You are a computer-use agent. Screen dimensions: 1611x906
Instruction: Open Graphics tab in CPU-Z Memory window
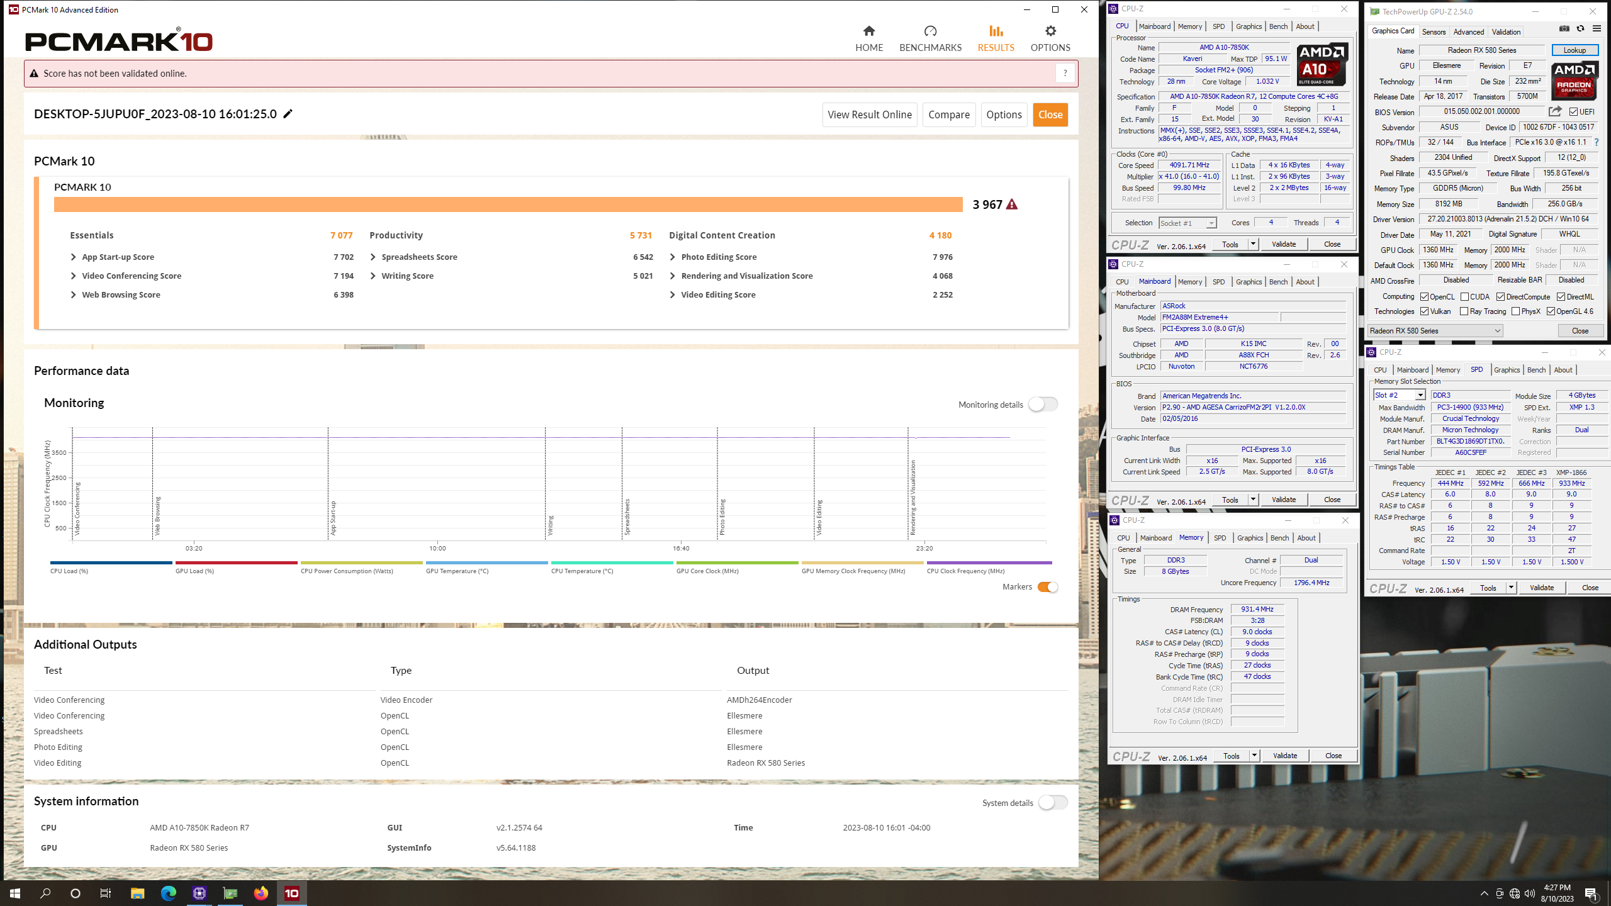(1250, 538)
